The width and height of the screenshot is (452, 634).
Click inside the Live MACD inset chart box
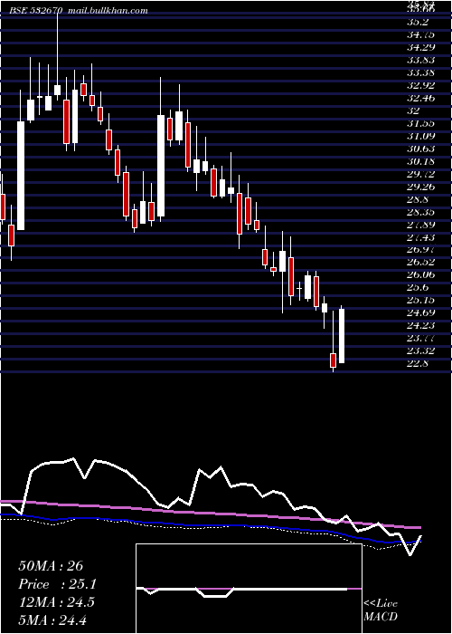pyautogui.click(x=249, y=589)
